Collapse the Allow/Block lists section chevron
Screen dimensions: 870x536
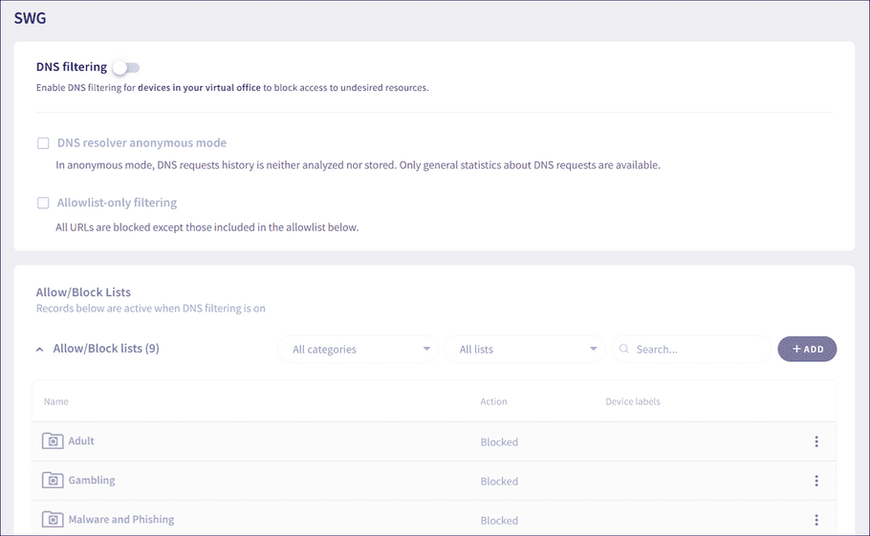(39, 349)
